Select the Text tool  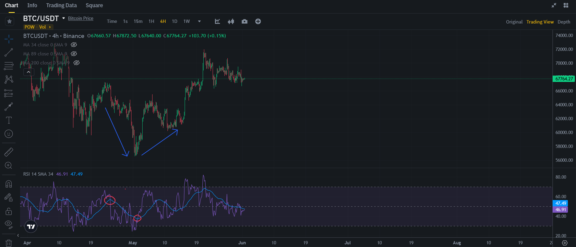(x=9, y=120)
